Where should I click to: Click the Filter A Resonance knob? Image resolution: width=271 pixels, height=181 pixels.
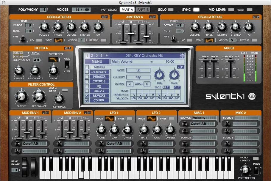pyautogui.click(x=35, y=70)
